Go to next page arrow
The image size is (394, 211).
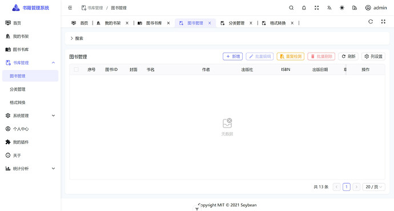(356, 187)
